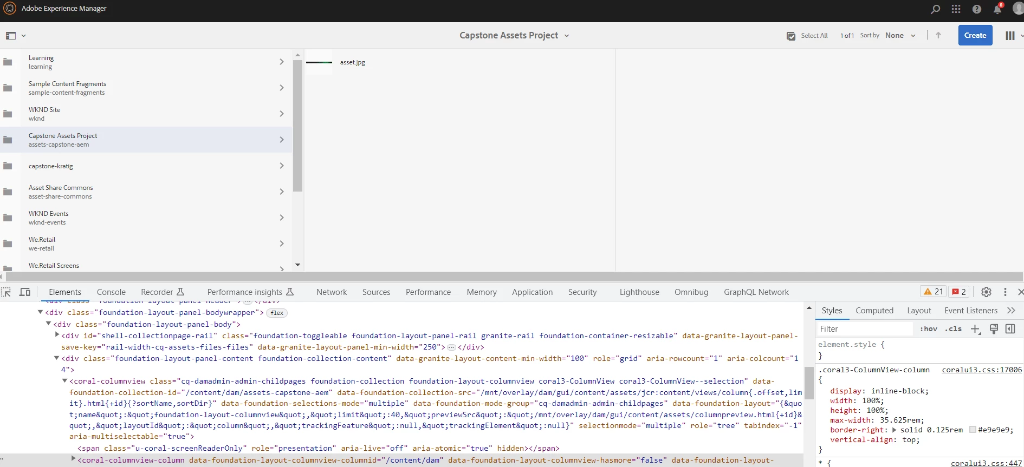
Task: Toggle the rail panel icon
Action: pos(11,36)
